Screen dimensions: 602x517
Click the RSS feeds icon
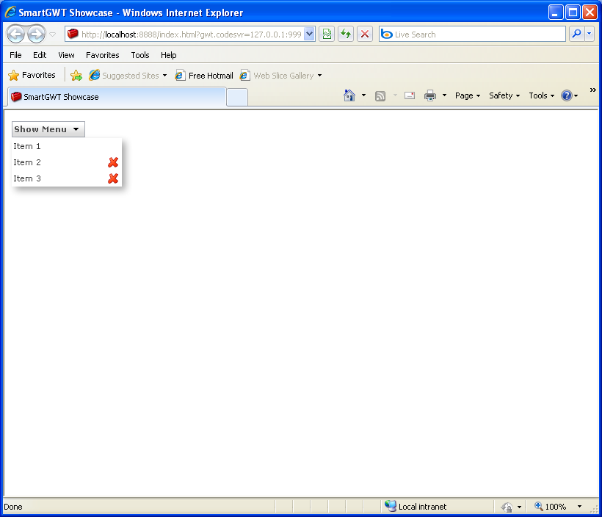point(380,95)
